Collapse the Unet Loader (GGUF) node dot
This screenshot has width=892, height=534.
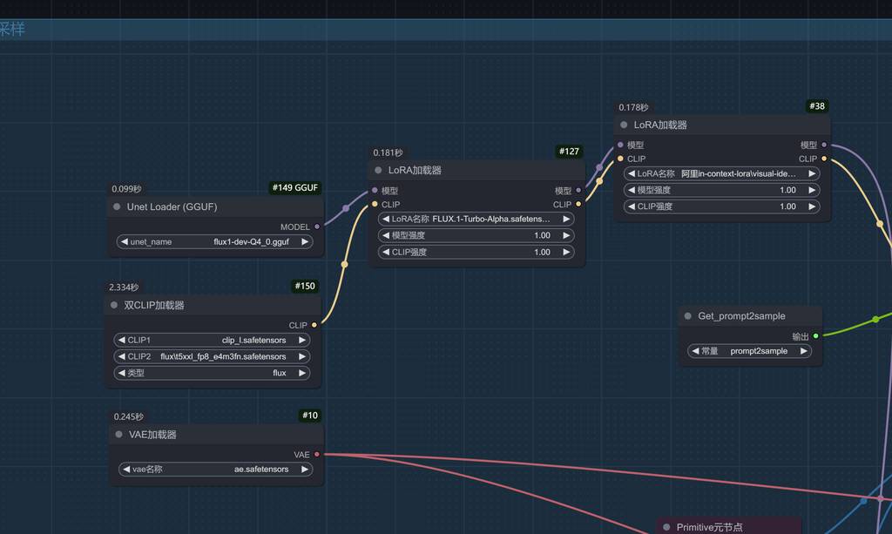117,207
